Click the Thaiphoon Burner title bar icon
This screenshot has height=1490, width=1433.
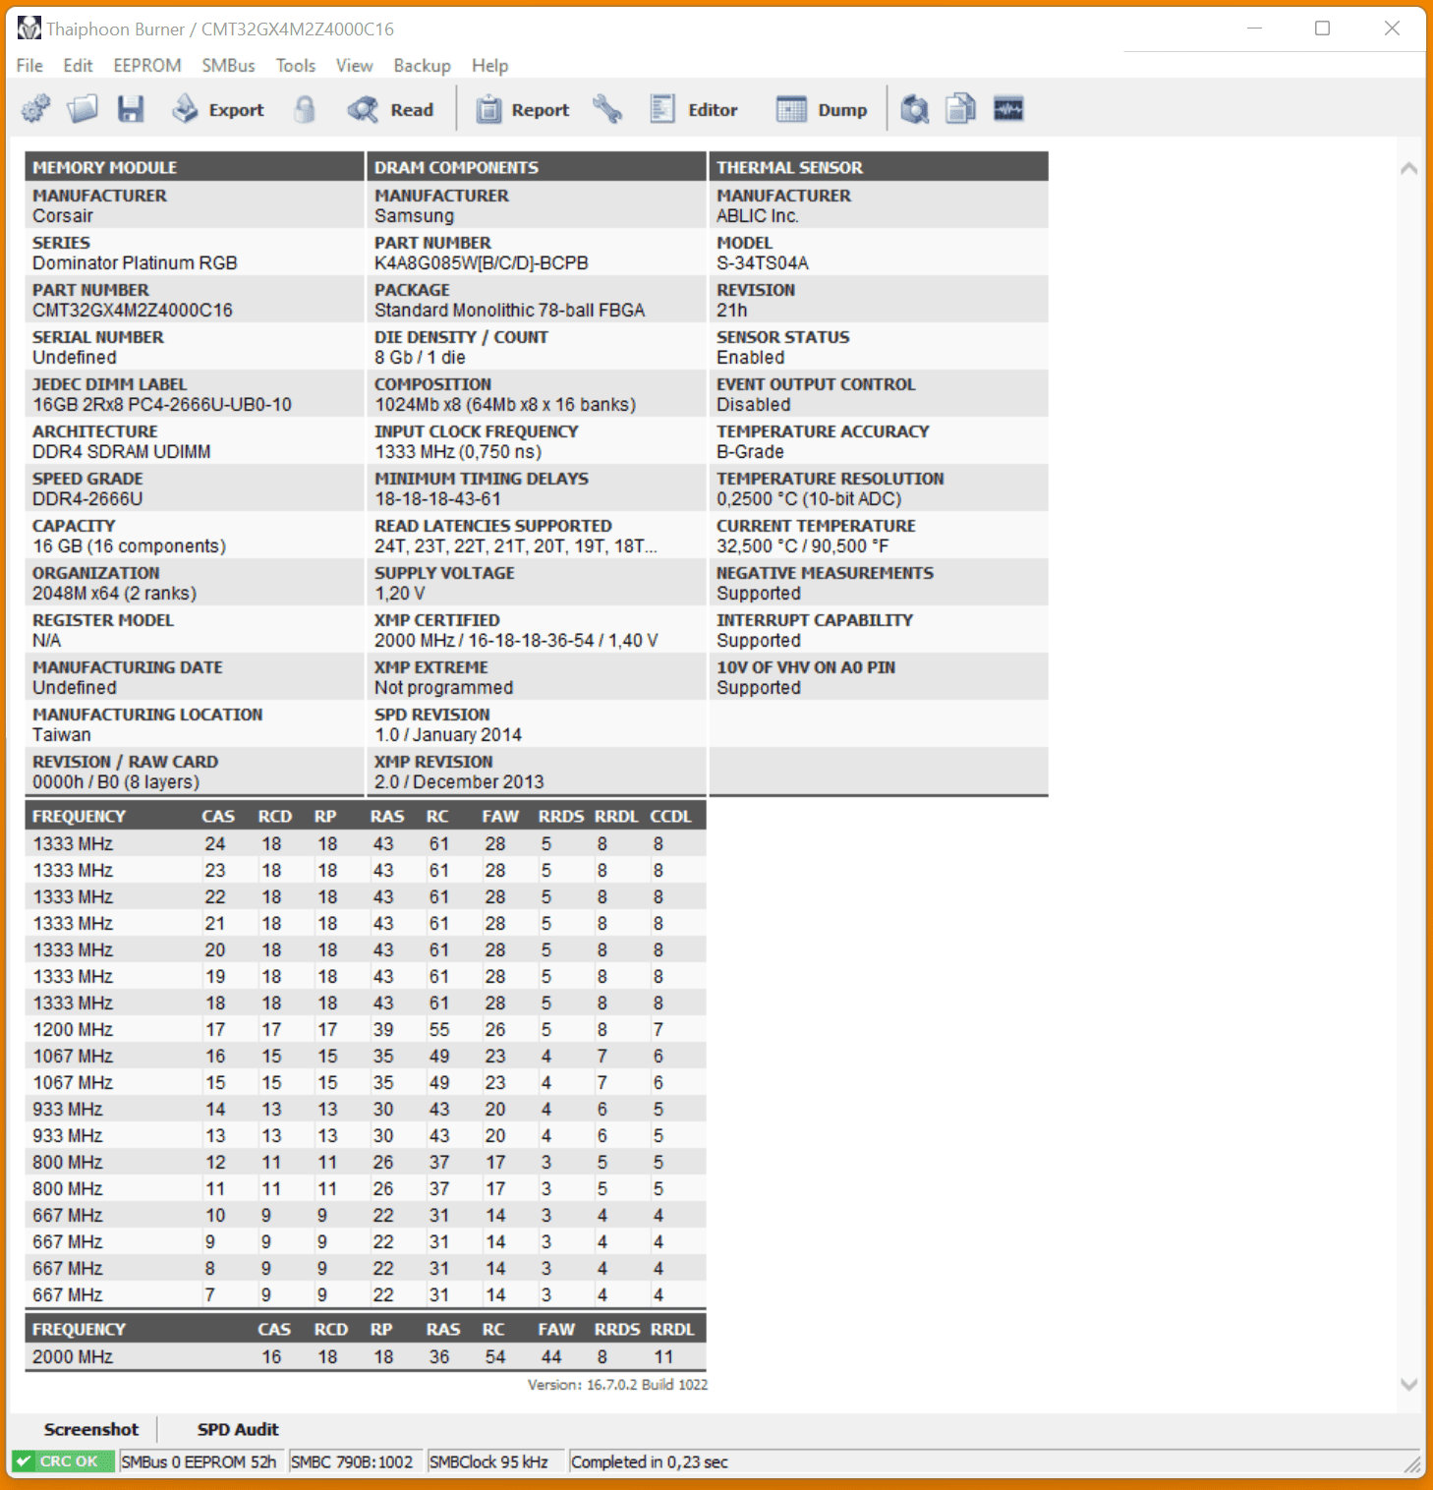click(x=29, y=29)
